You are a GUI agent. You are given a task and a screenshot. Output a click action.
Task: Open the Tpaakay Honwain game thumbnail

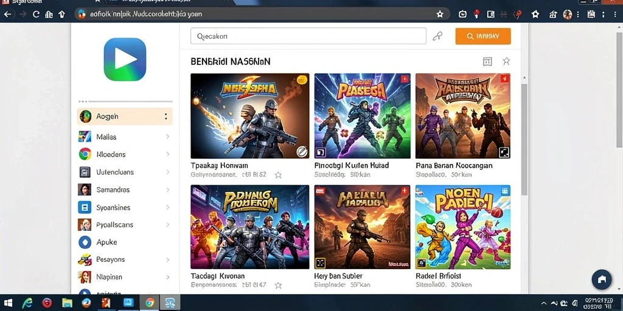(x=250, y=116)
